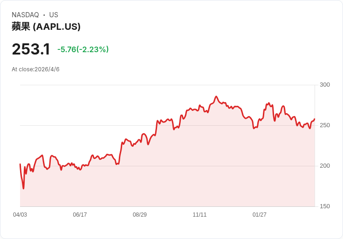Click the lowest dip of the price line
Viewport: 343px width, 239px height.
[23, 188]
